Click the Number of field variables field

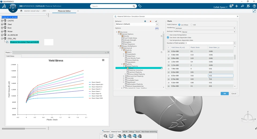(209, 43)
